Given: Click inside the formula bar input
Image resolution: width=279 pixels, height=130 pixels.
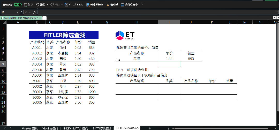Looking at the screenshot, I should point(156,12).
